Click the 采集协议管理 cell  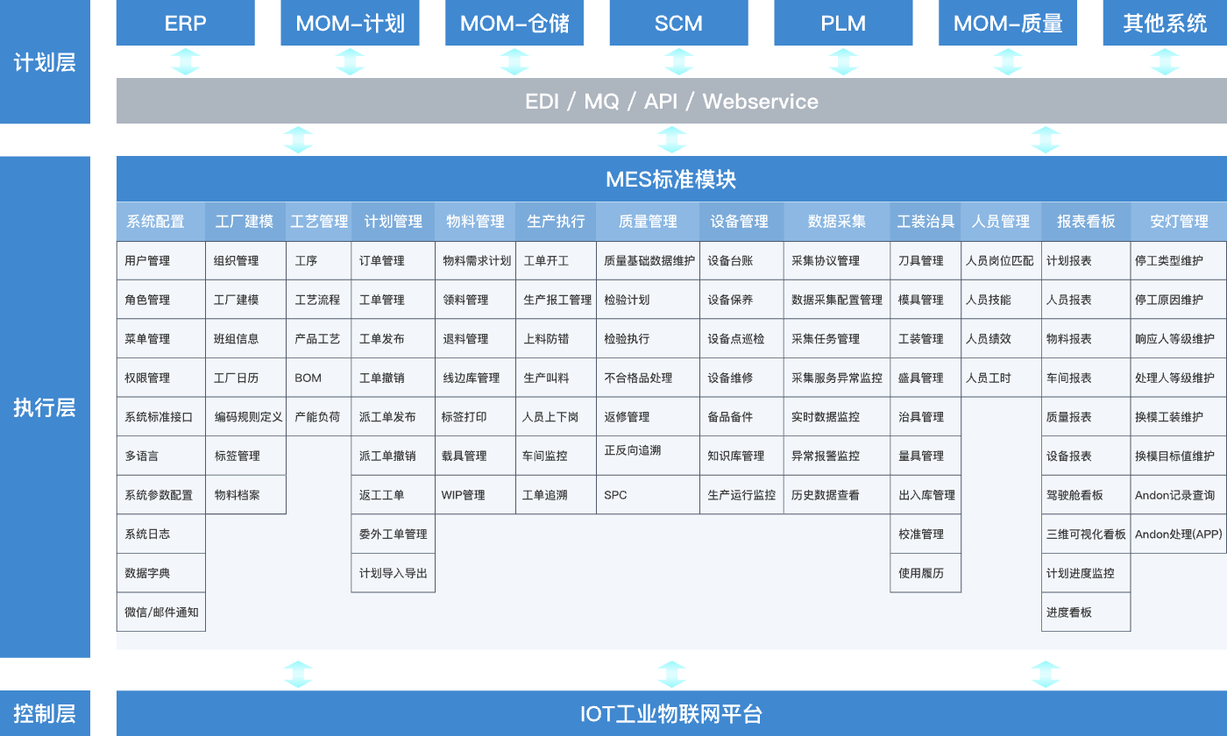837,261
